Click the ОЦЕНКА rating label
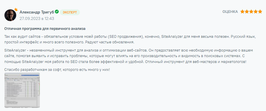The width and height of the screenshot is (266, 111). click(230, 12)
